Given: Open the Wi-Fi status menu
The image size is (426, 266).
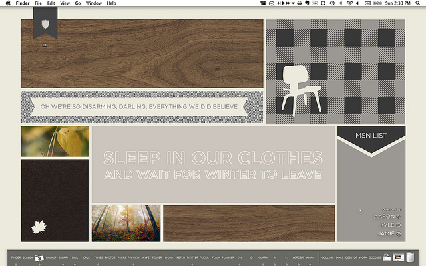Looking at the screenshot, I should click(x=350, y=3).
